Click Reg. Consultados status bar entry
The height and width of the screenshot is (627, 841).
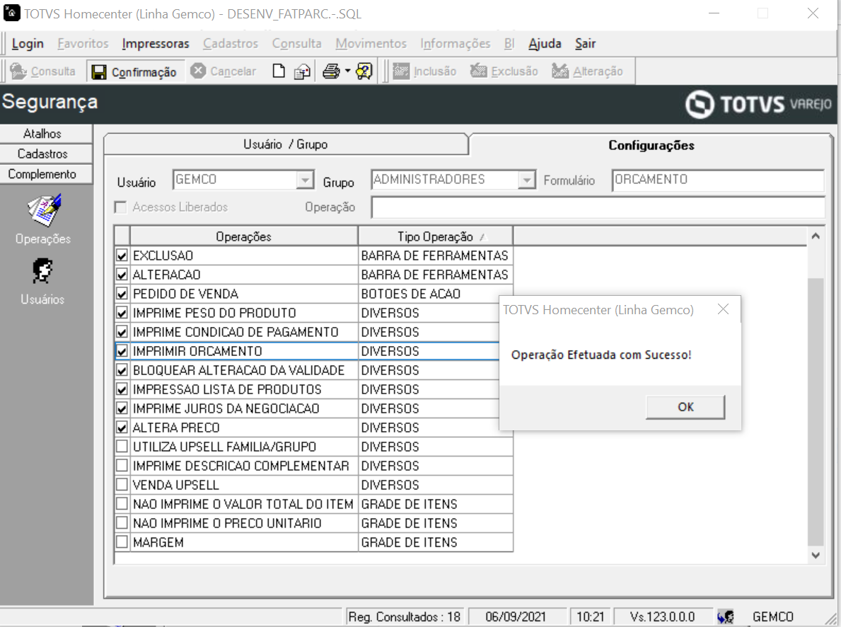click(405, 617)
